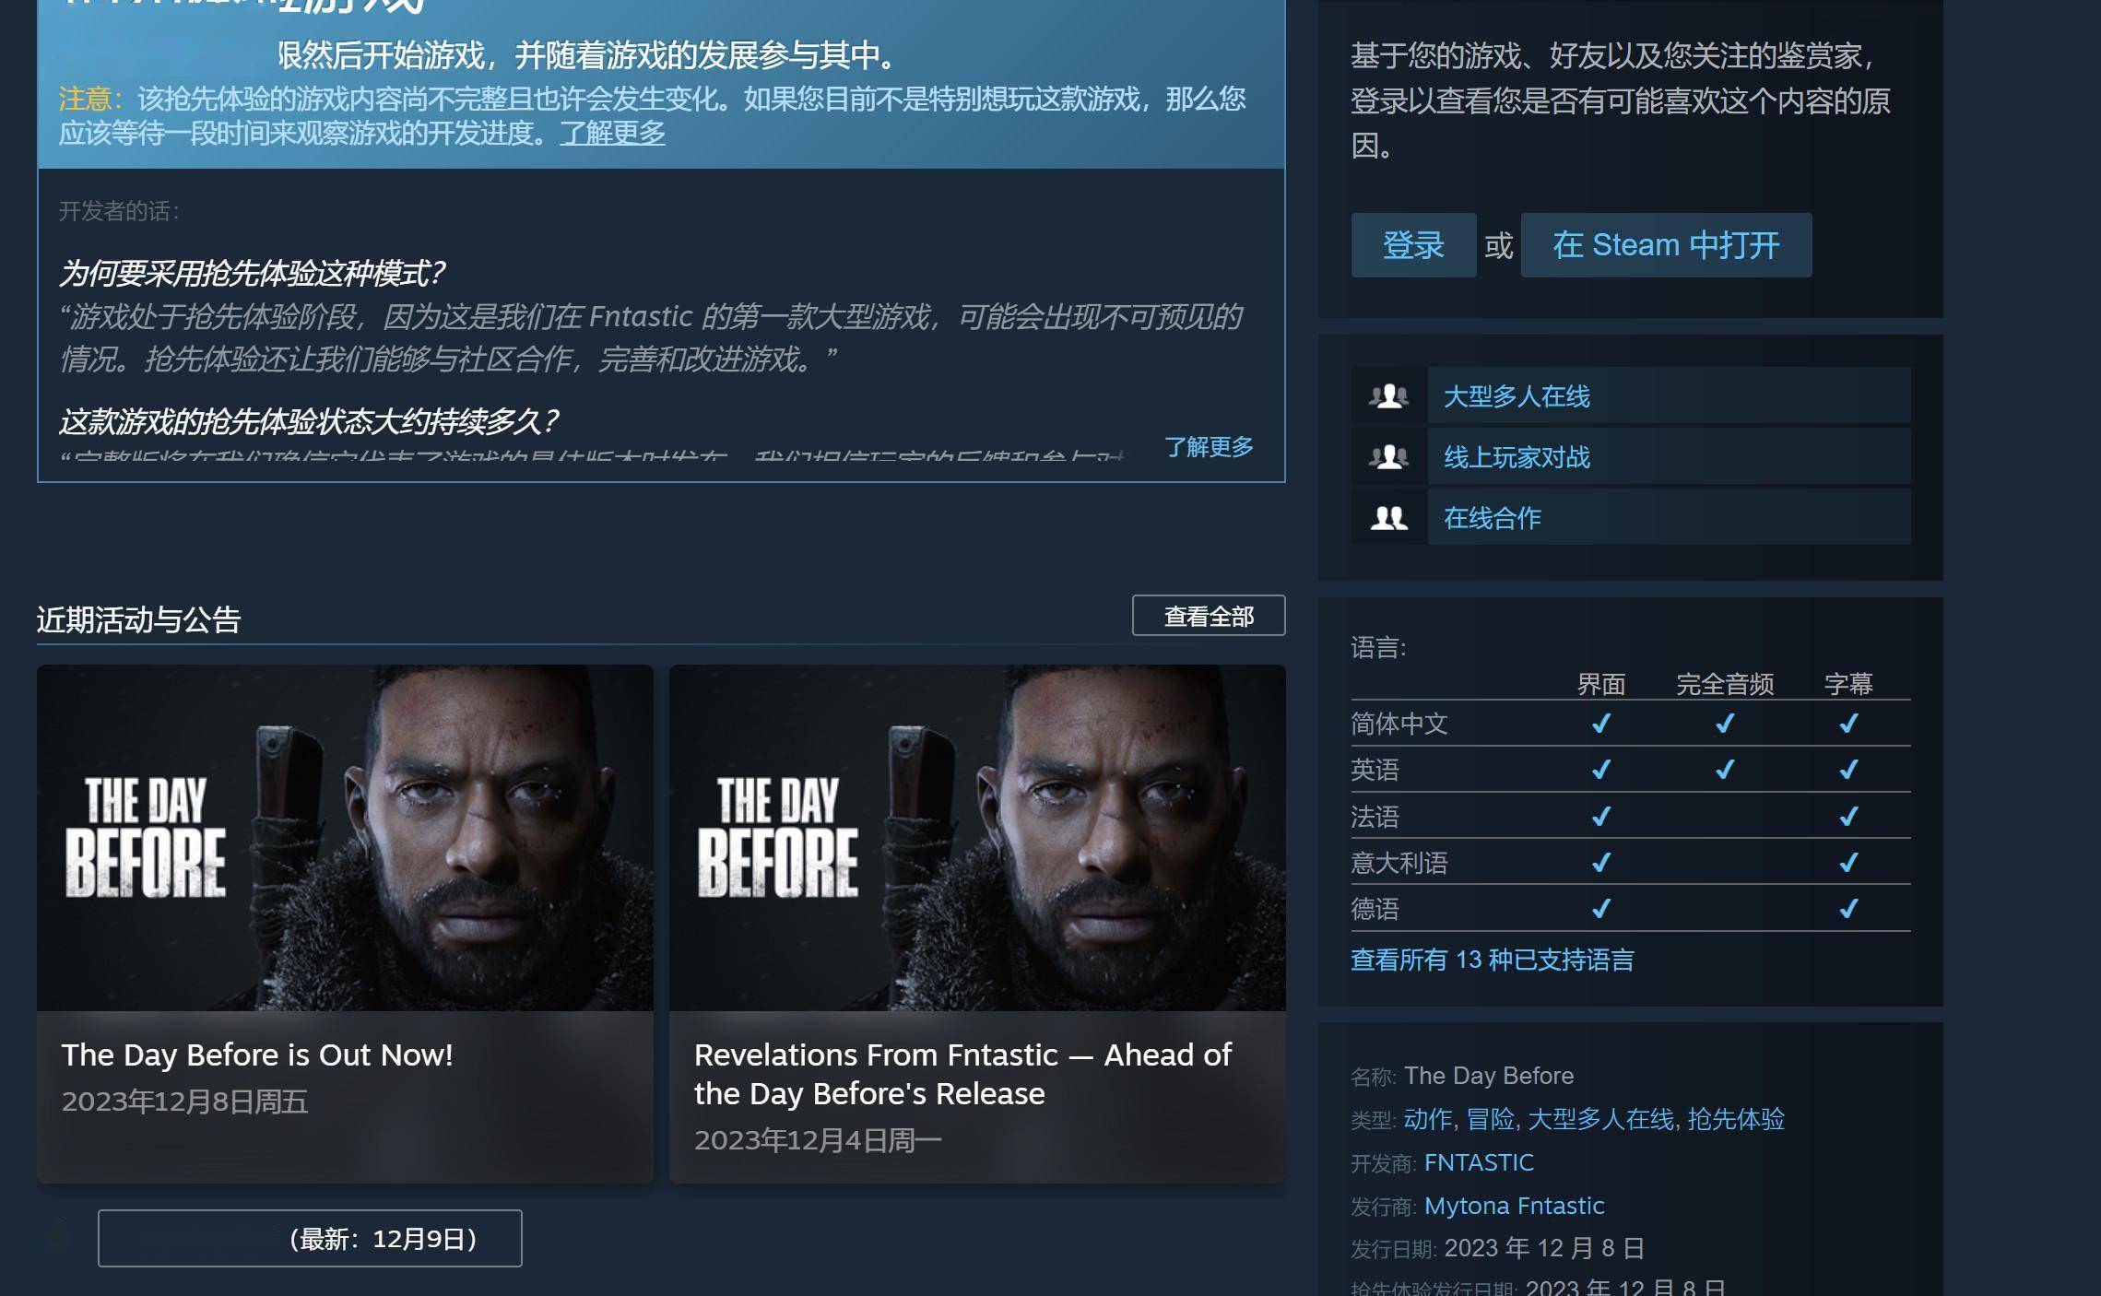Image resolution: width=2101 pixels, height=1296 pixels.
Task: Open the underlined 了解更多 early access link
Action: tap(612, 134)
